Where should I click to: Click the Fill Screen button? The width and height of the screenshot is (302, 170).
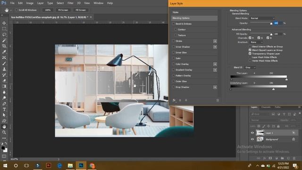tap(81, 10)
